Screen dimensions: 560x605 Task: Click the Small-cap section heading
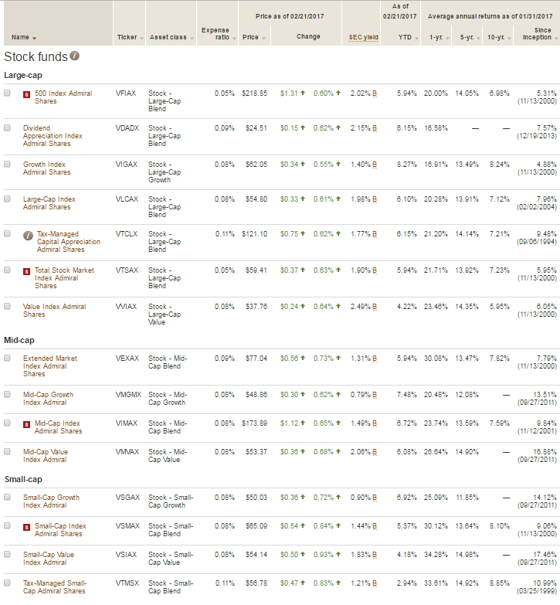coord(23,479)
